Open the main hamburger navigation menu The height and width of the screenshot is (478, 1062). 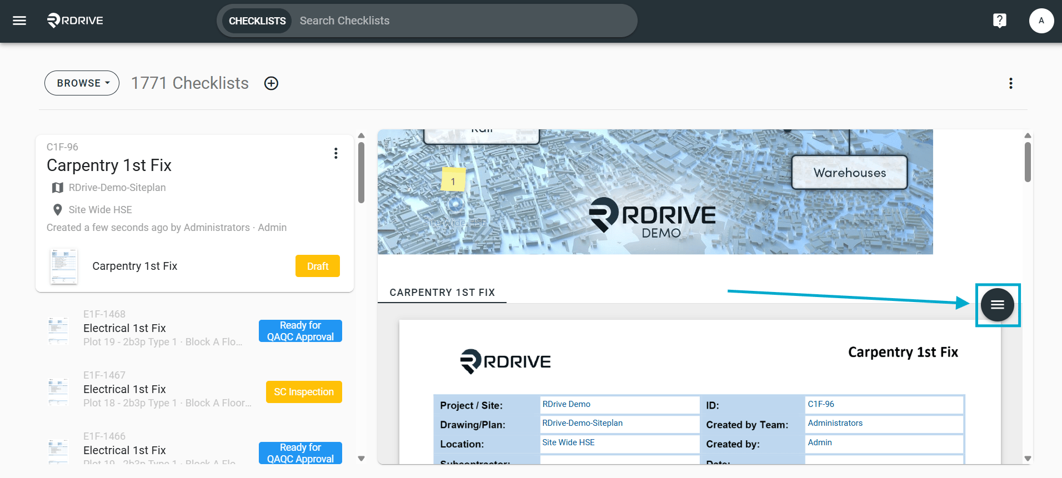pos(19,21)
